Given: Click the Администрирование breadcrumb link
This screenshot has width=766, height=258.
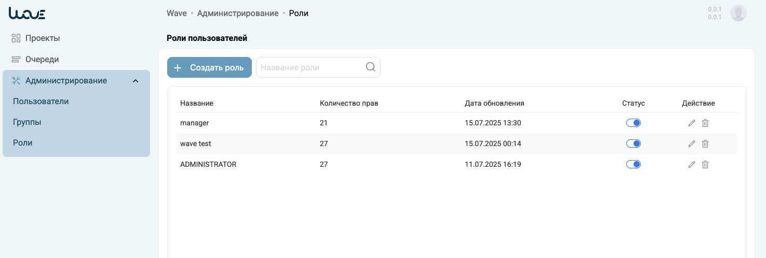Looking at the screenshot, I should (238, 13).
